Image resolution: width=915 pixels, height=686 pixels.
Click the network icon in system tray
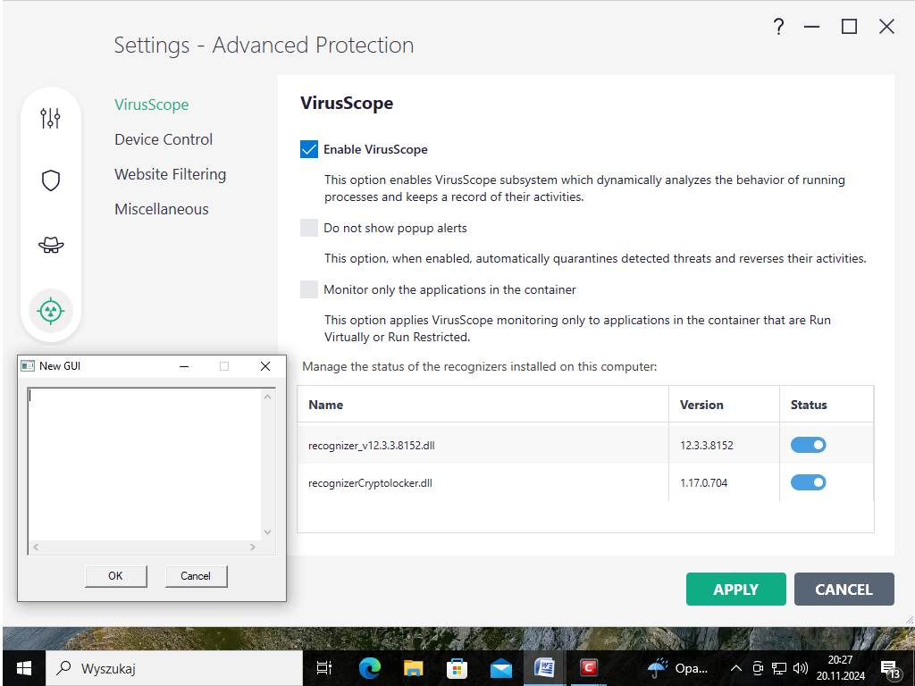(779, 668)
